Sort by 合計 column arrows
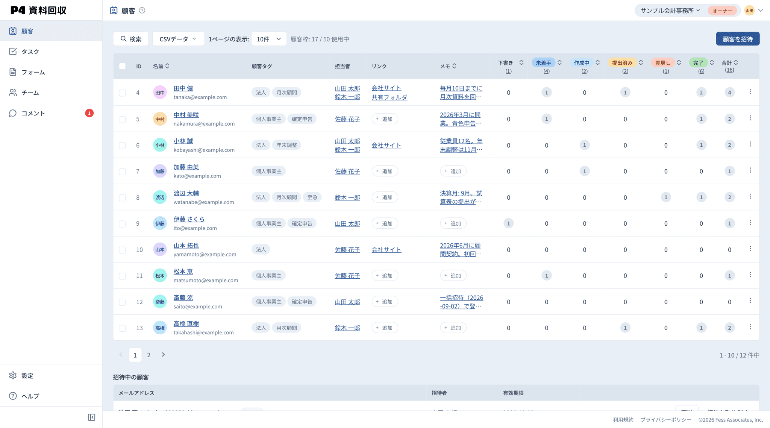Image resolution: width=770 pixels, height=428 pixels. coord(736,62)
